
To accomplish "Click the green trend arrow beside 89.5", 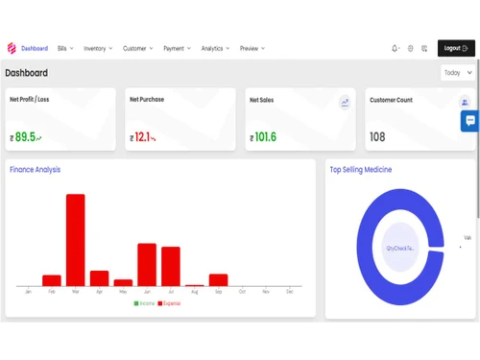I will tap(39, 138).
